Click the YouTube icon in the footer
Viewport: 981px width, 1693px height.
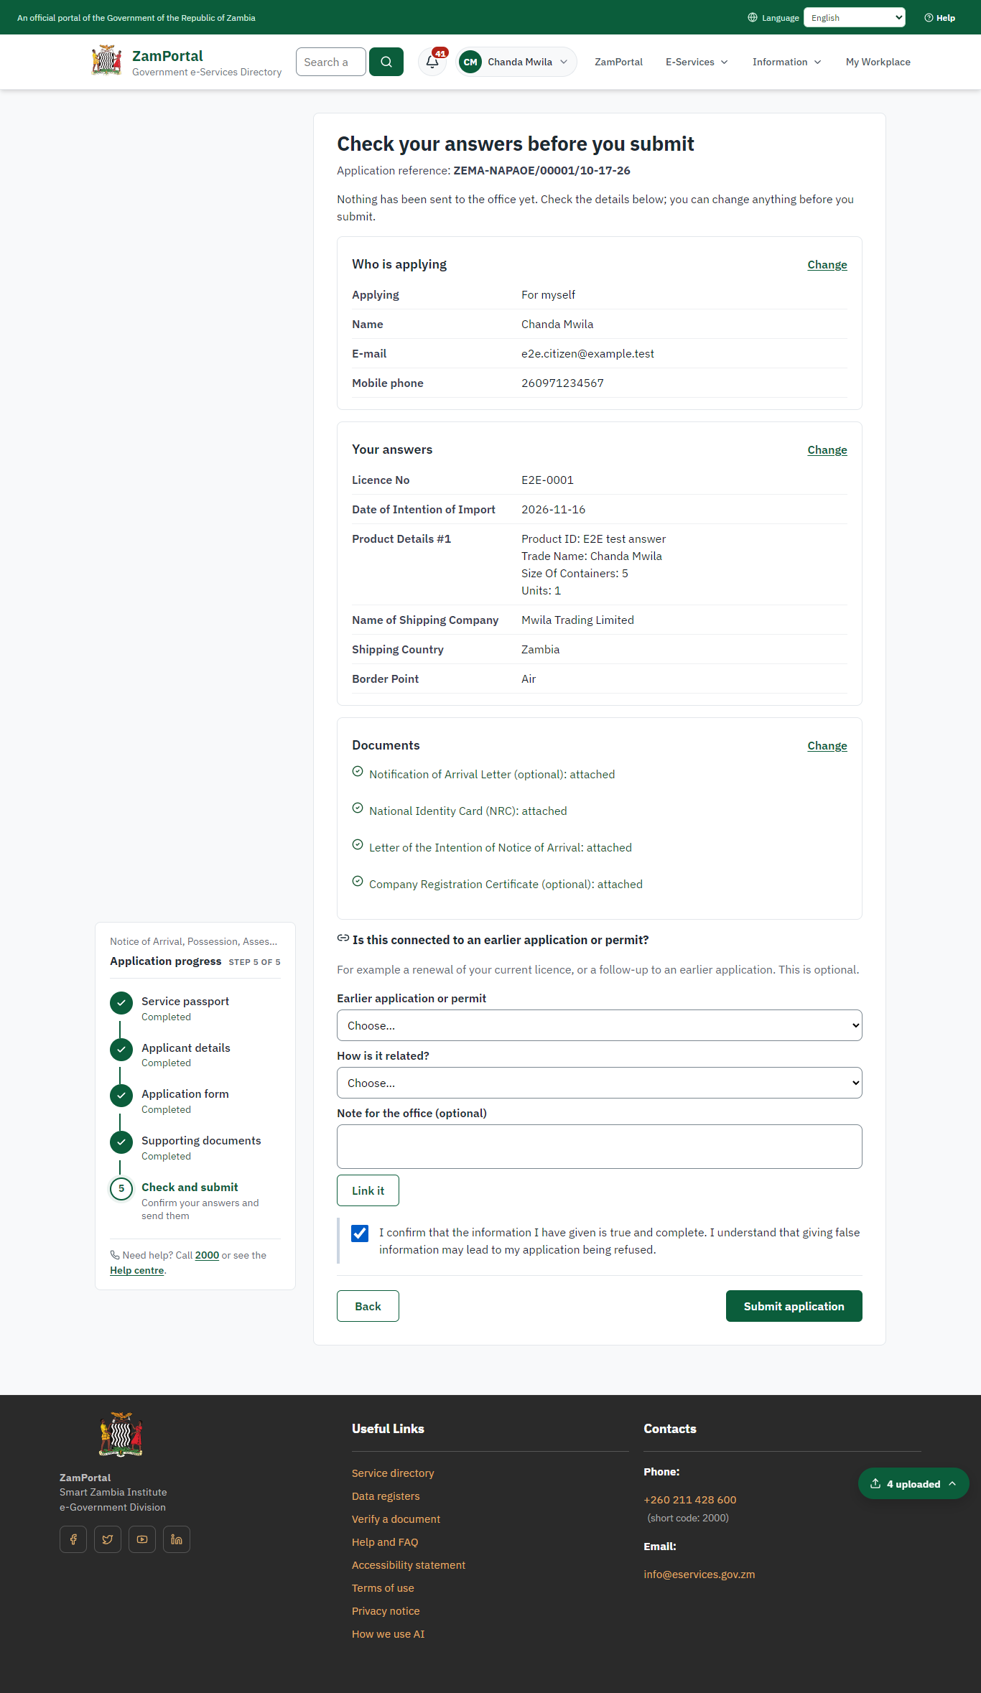coord(142,1539)
